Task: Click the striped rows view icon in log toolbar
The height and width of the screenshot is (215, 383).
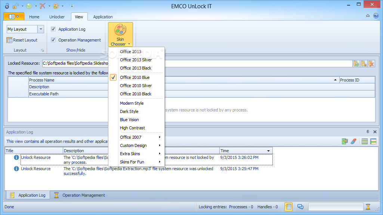Action: 365,141
